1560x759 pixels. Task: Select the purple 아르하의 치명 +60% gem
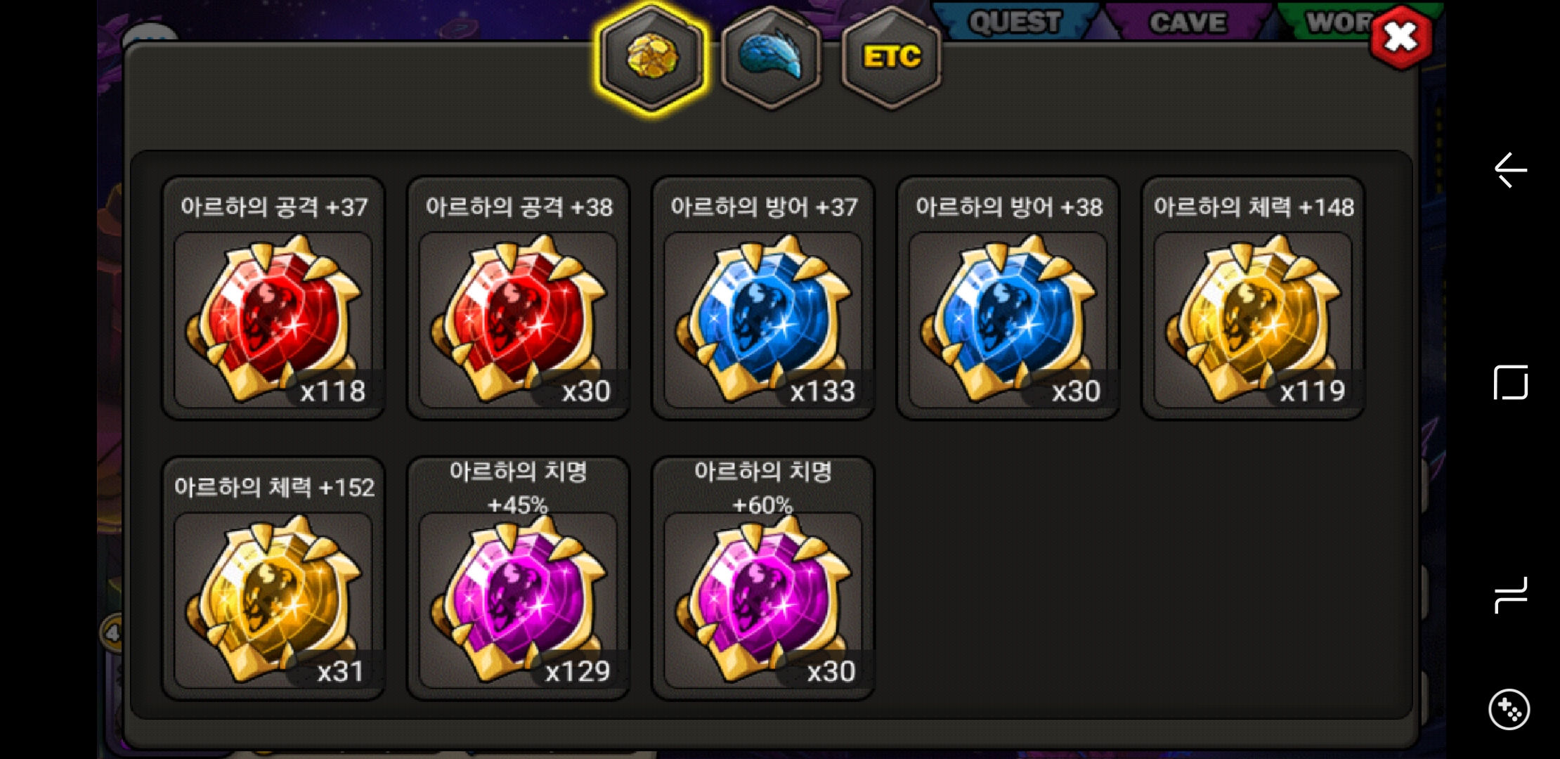pyautogui.click(x=763, y=600)
